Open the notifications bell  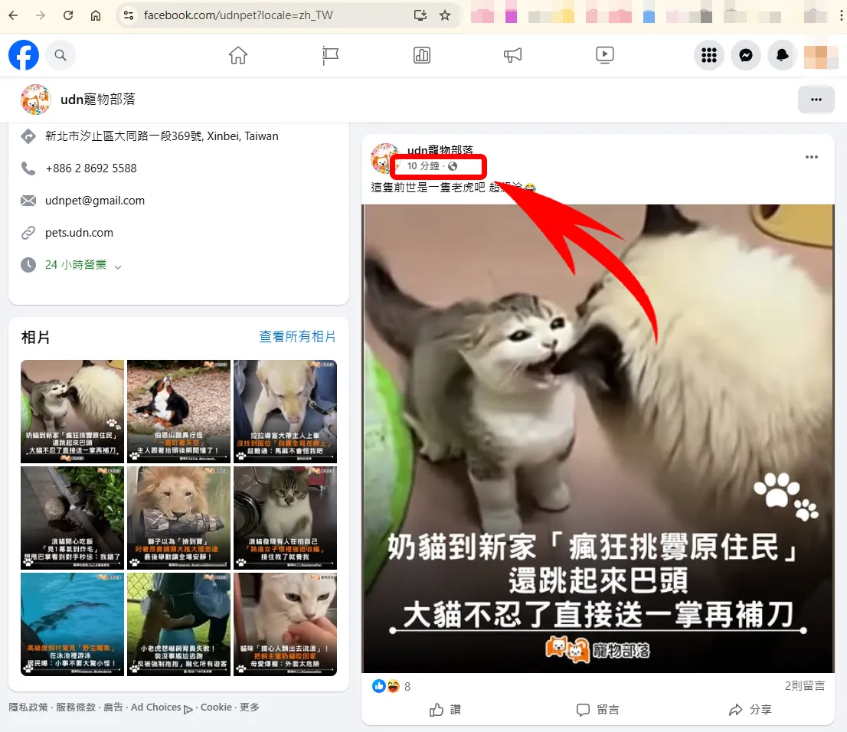[x=783, y=54]
